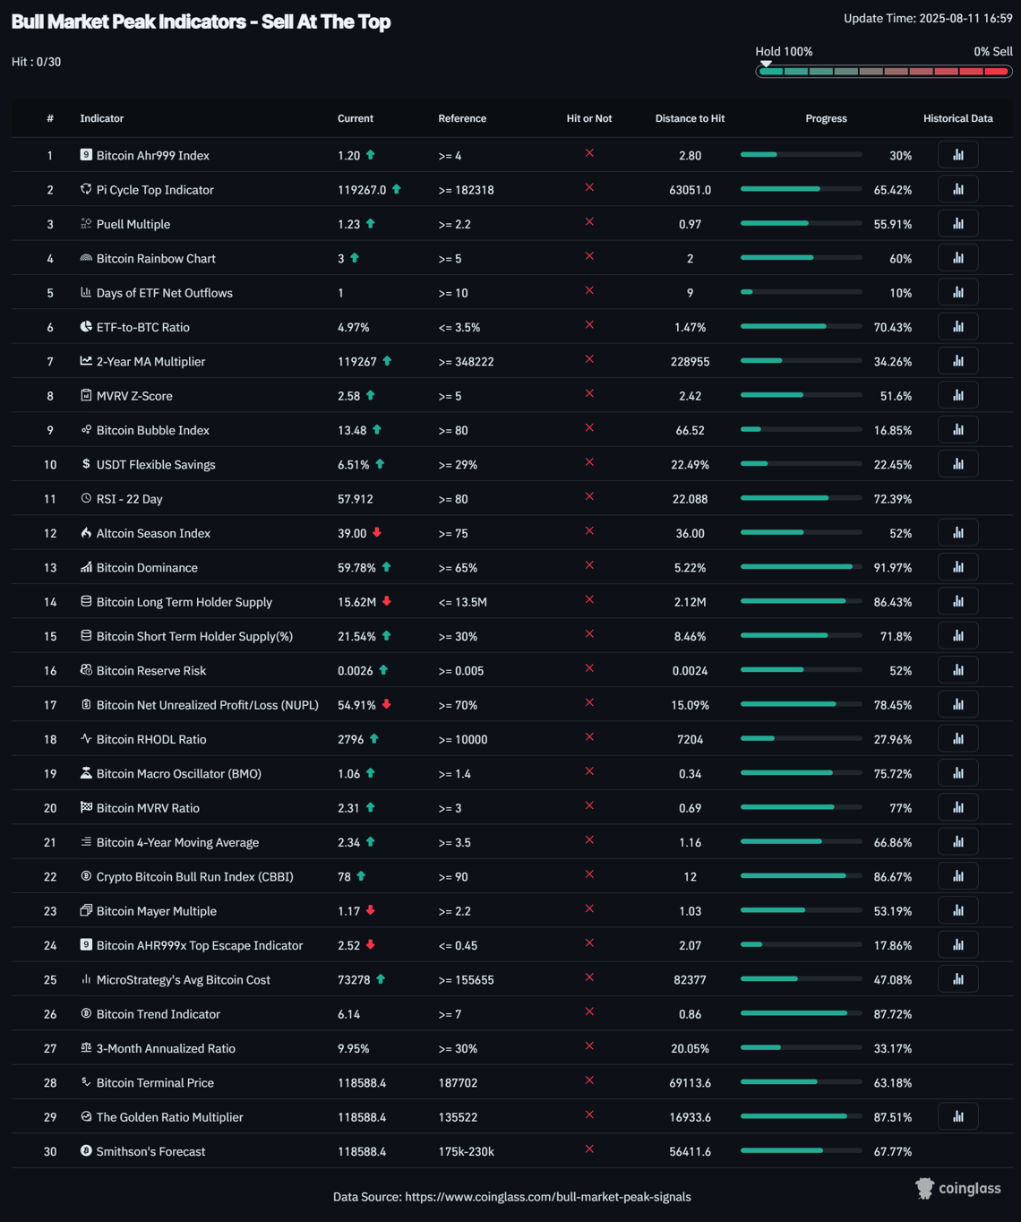
Task: Open the coinglass bull-market-peak-signals data source URL
Action: point(548,1197)
